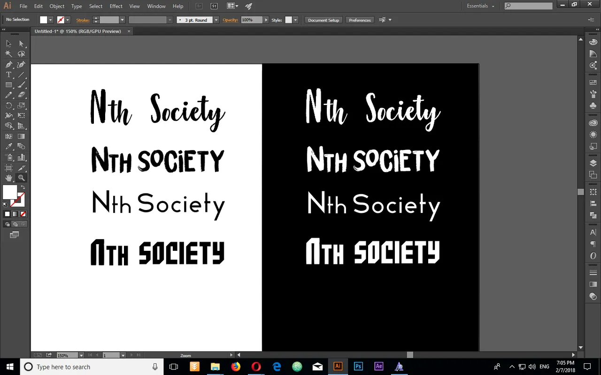This screenshot has width=601, height=375.
Task: Set paint mode to Gradient
Action: 15,214
